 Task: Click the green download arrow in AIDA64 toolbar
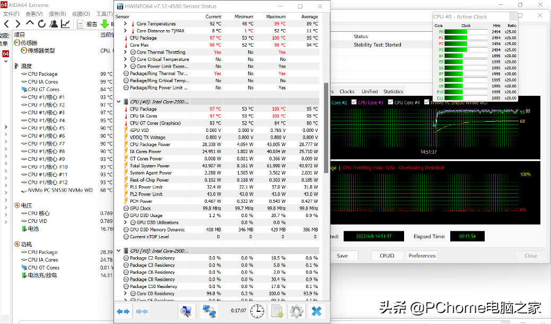[104, 24]
